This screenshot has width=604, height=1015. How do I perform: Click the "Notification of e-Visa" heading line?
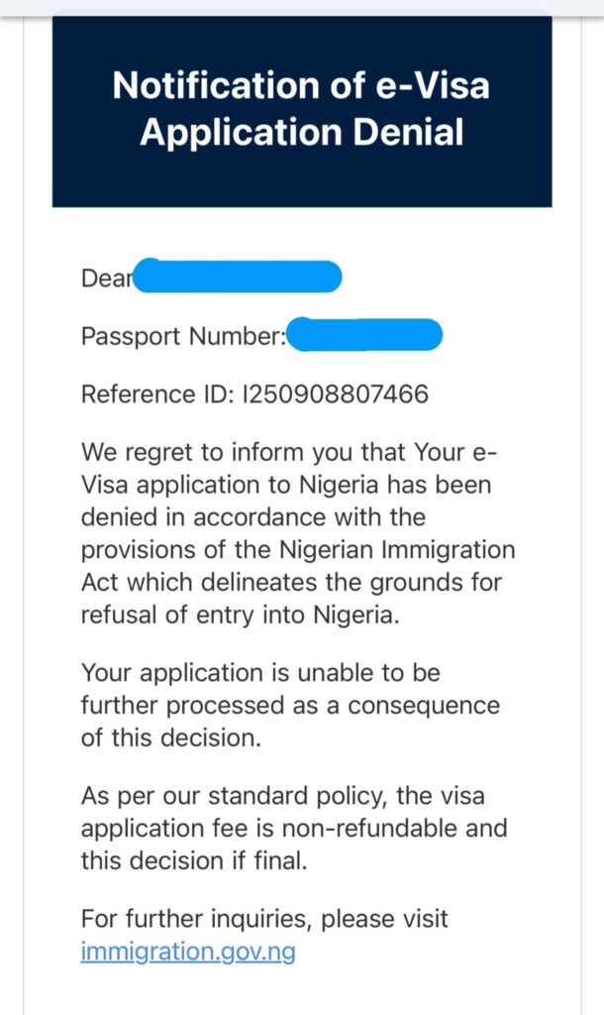pyautogui.click(x=301, y=85)
